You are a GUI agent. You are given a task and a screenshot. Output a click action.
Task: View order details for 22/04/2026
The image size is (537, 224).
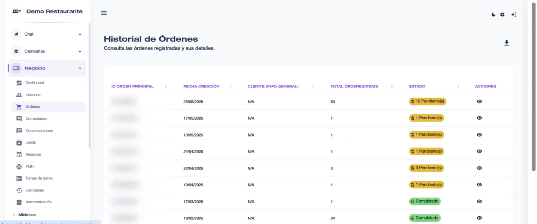(479, 168)
